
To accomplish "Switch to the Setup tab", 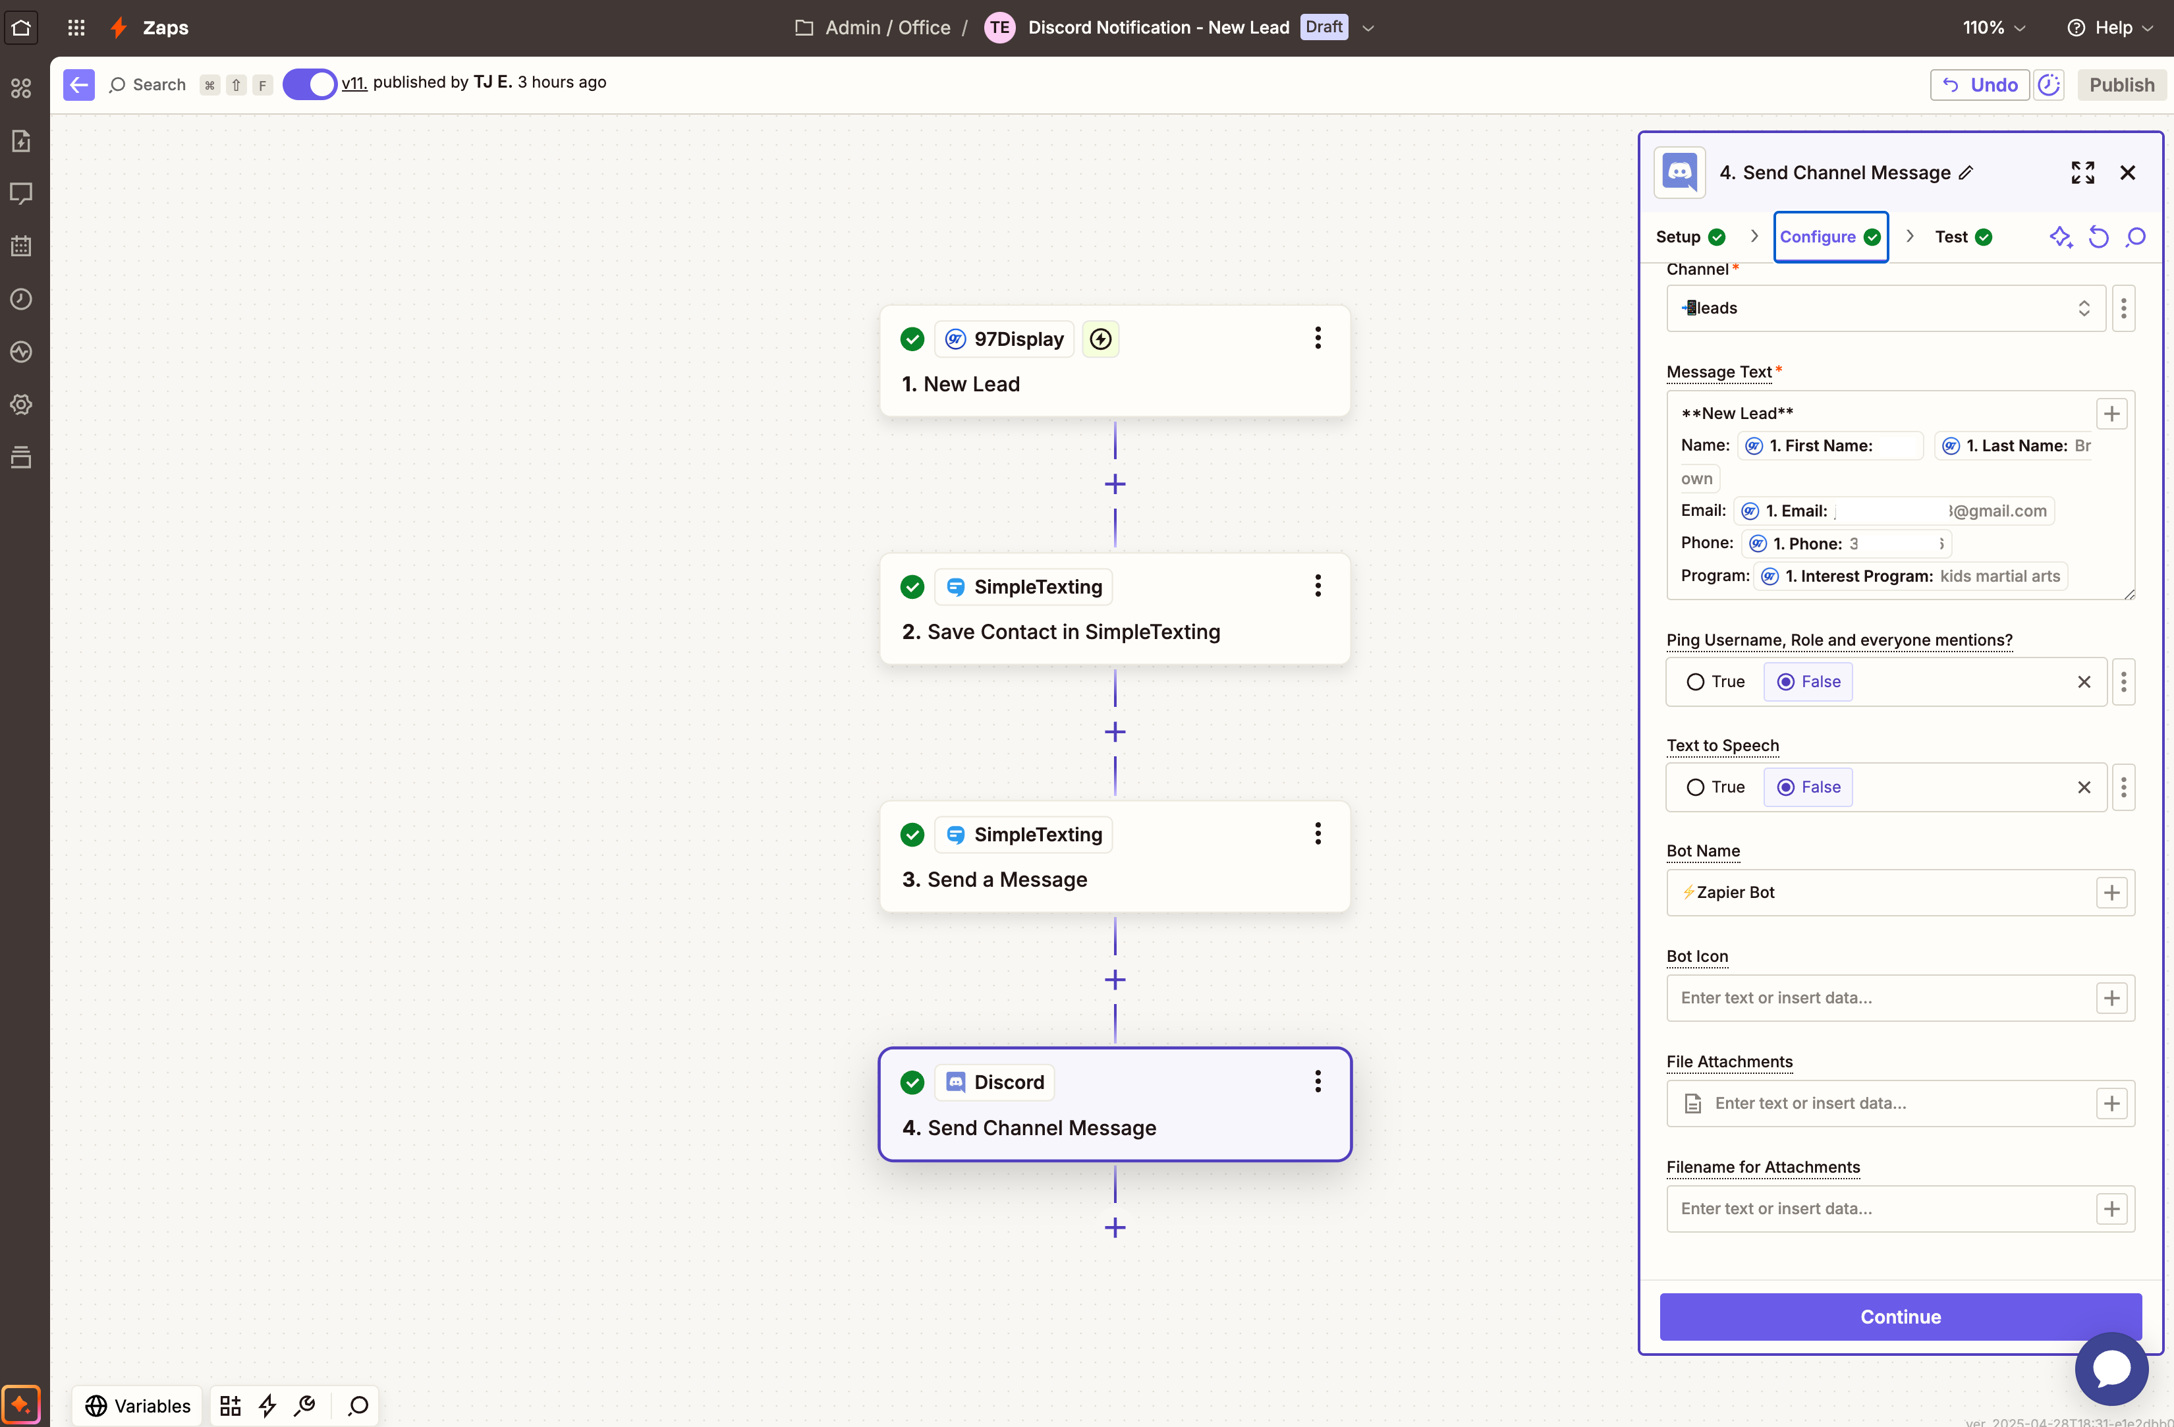I will click(x=1690, y=238).
